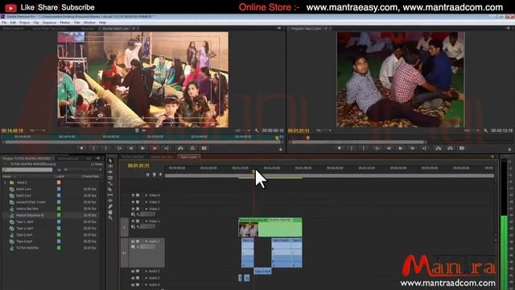Viewport: 515px width, 290px height.
Task: Toggle Video 1 track output eye
Action: pos(133,222)
